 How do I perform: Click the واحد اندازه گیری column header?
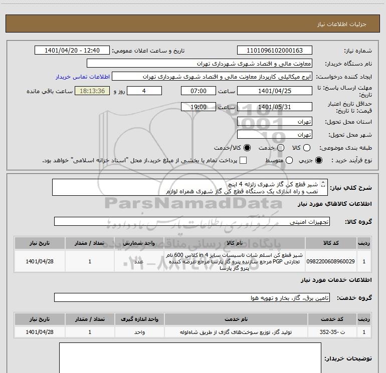coord(139,319)
